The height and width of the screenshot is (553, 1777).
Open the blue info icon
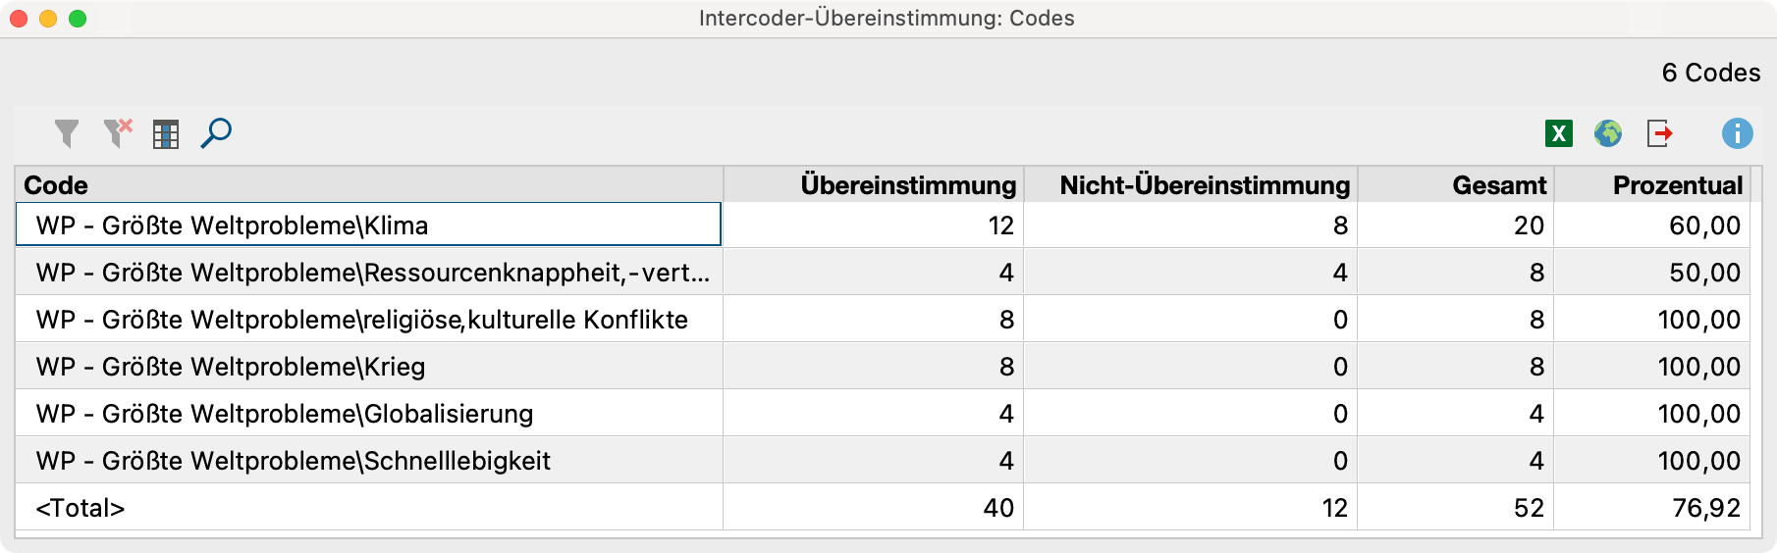[x=1737, y=133]
